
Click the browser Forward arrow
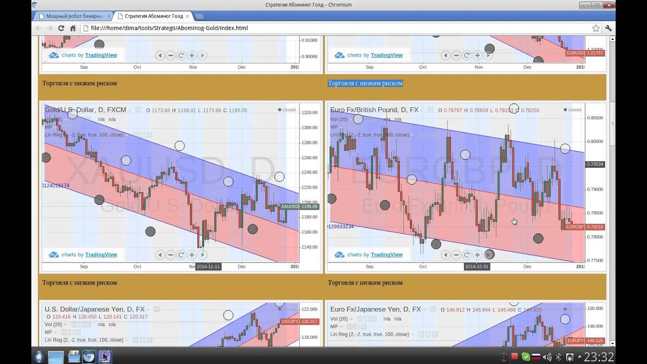[50, 28]
